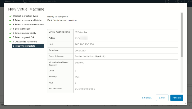Screen dimensions: 192x109
Task: Click the green checkmark beside Customize hardware
Action: point(10,42)
